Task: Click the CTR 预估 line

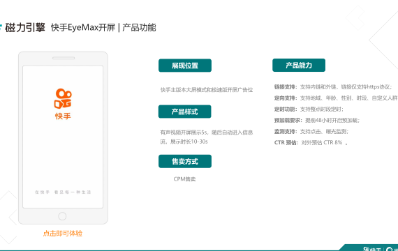Action: (311, 143)
